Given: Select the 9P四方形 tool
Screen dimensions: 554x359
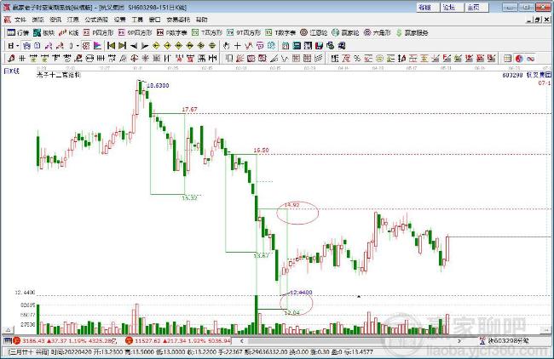Looking at the screenshot, I should pyautogui.click(x=135, y=33).
